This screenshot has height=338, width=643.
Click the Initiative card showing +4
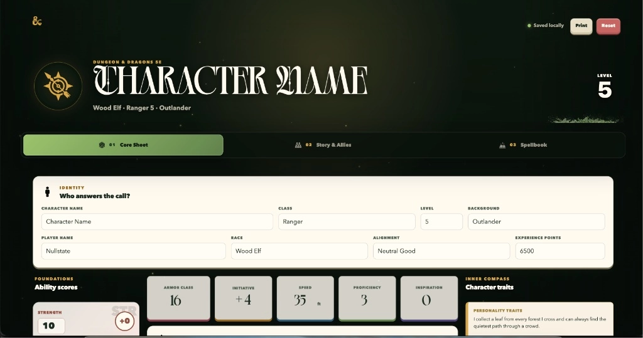point(243,298)
